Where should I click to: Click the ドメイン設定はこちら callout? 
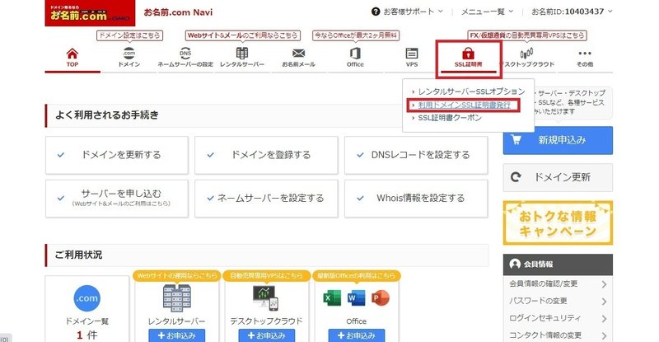click(130, 35)
